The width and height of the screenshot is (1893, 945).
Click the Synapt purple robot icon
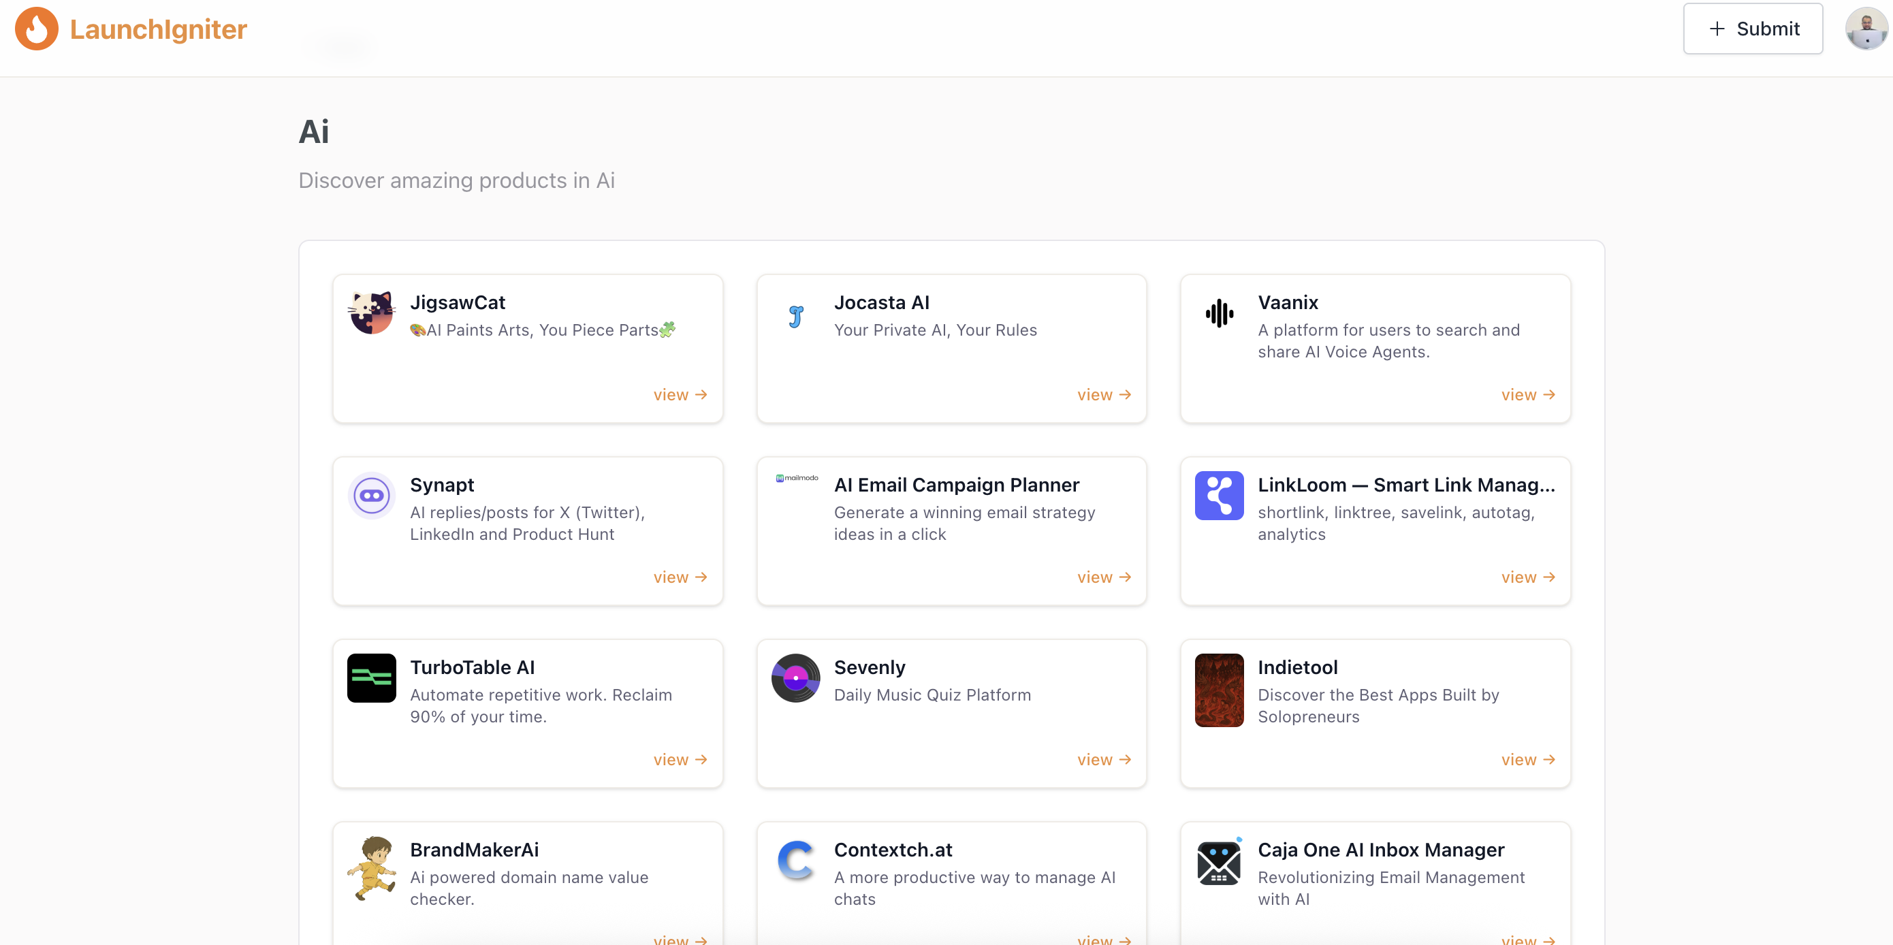(371, 496)
